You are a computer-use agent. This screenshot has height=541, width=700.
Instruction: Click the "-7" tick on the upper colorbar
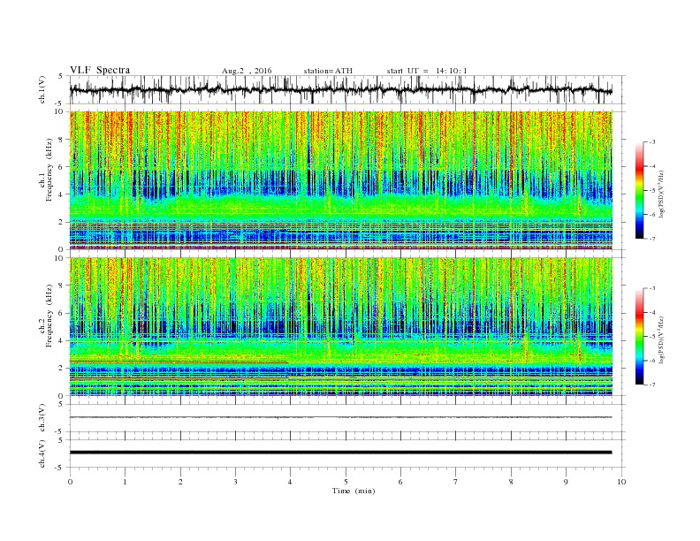[652, 239]
